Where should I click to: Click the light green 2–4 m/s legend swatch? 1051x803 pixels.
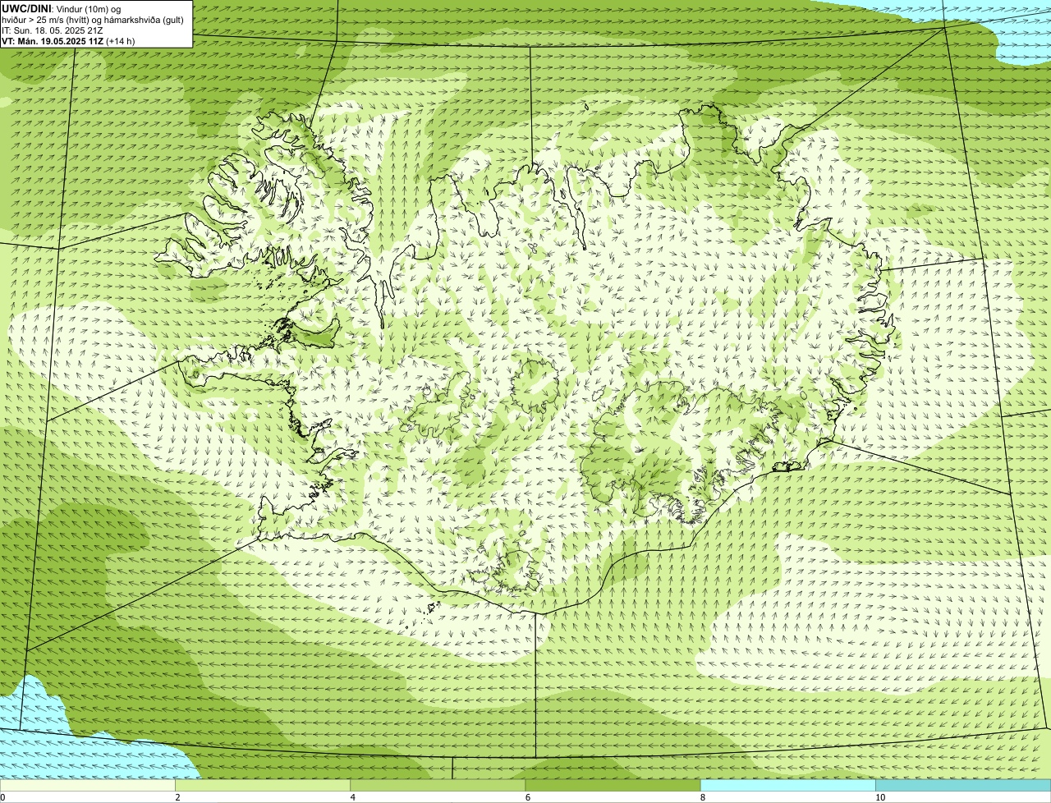(x=263, y=786)
